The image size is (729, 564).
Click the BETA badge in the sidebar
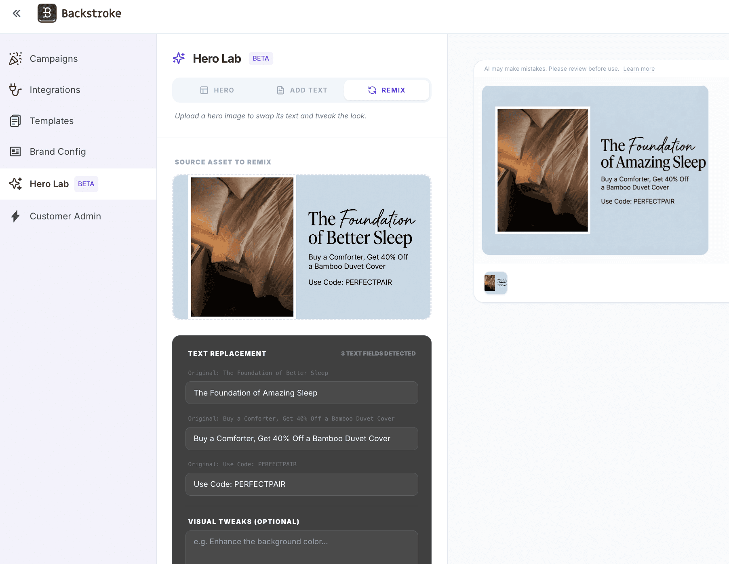(86, 184)
